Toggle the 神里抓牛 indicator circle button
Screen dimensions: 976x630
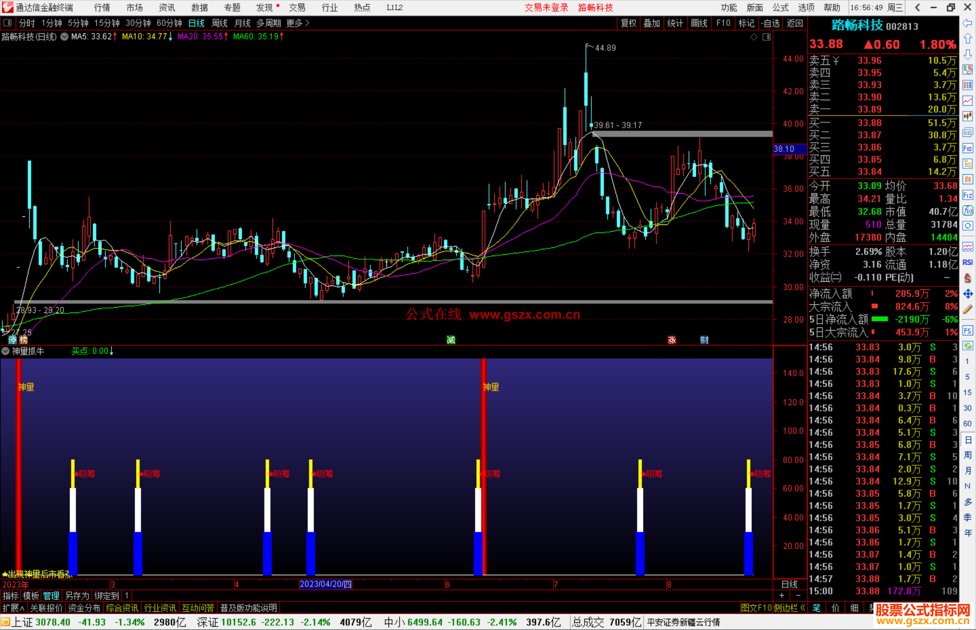click(5, 351)
